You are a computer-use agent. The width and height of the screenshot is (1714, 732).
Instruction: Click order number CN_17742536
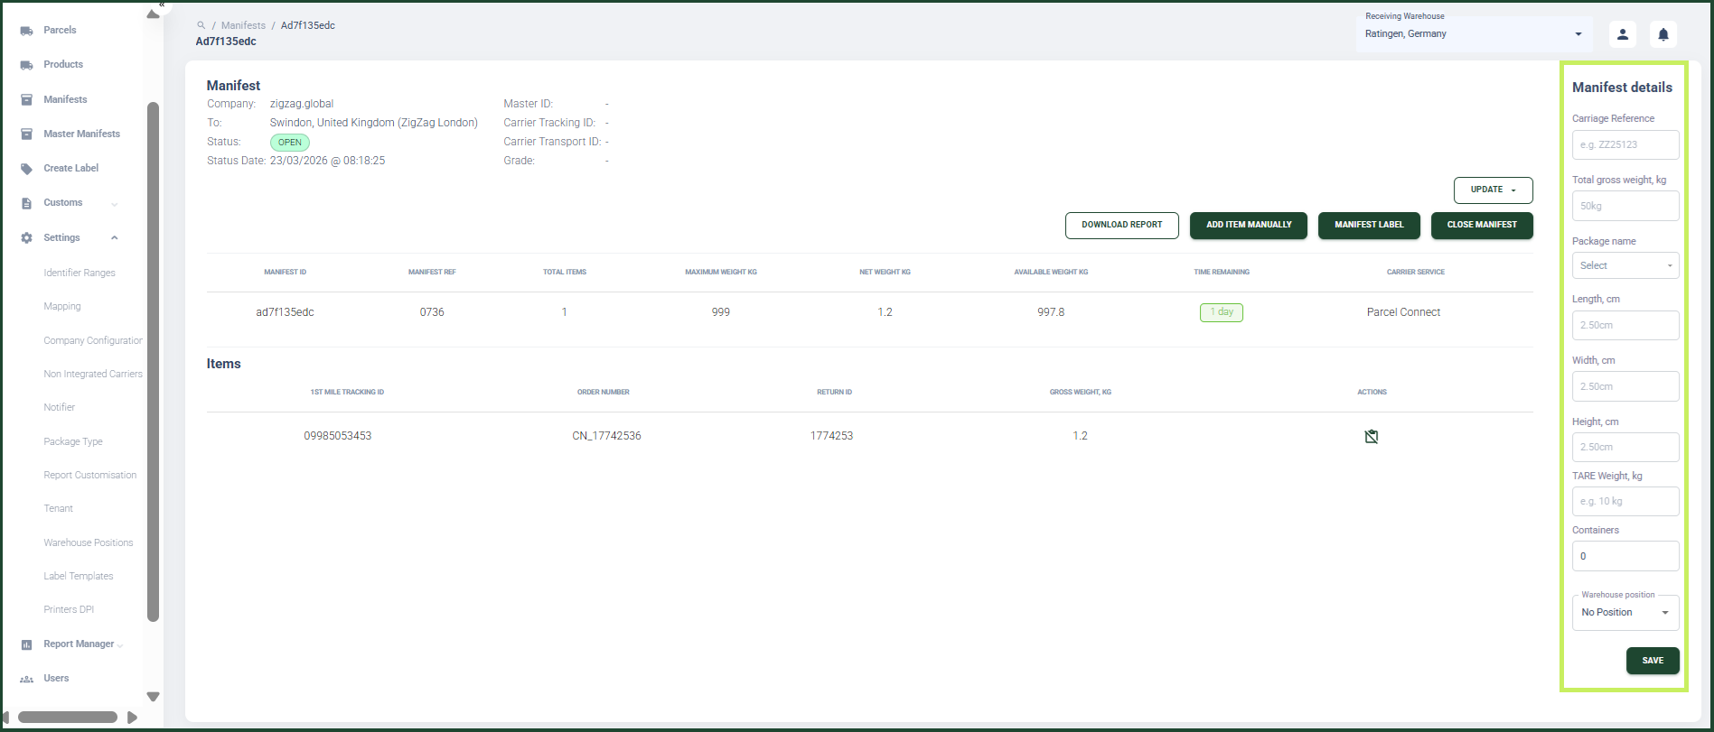606,436
